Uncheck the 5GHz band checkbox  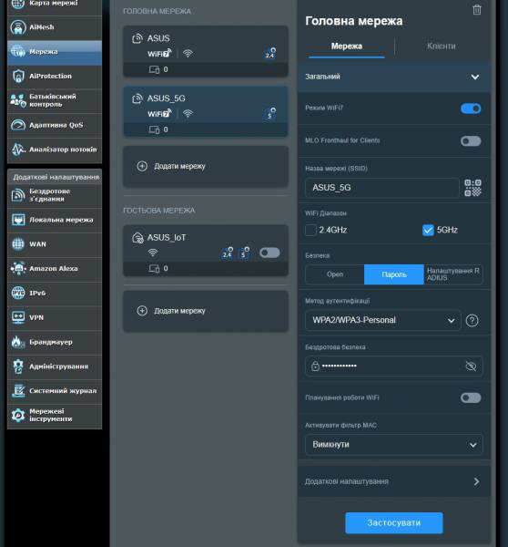point(428,230)
